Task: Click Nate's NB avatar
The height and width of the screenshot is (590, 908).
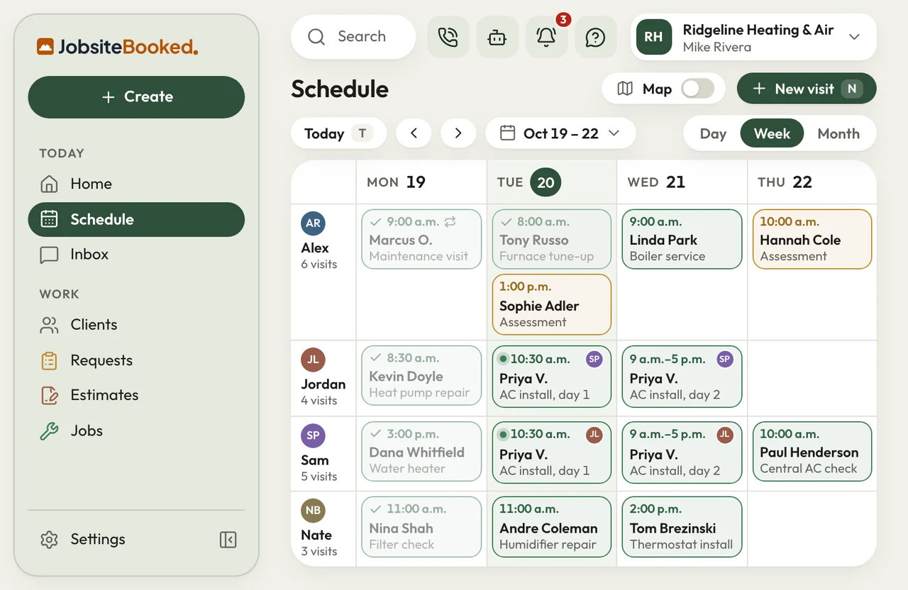Action: tap(313, 510)
